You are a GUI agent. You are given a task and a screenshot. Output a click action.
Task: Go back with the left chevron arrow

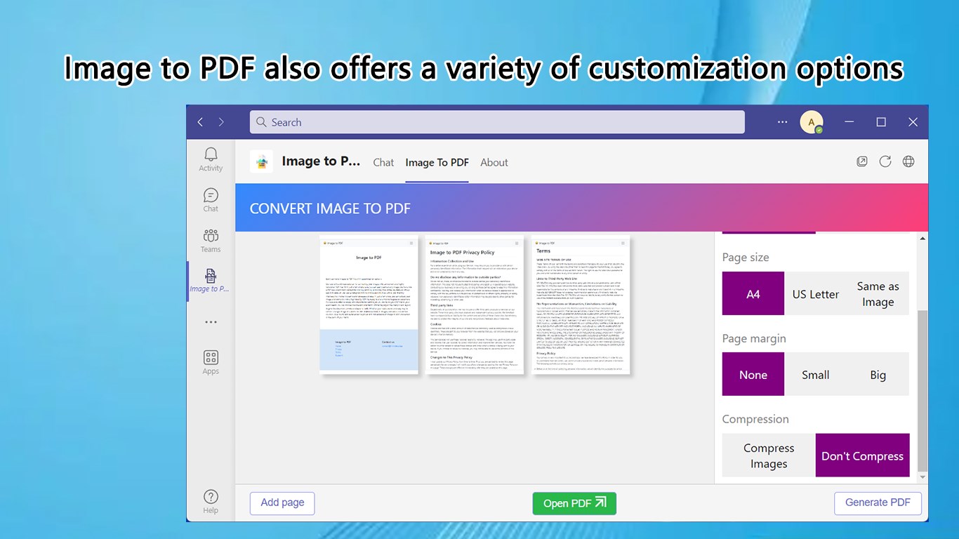[200, 122]
